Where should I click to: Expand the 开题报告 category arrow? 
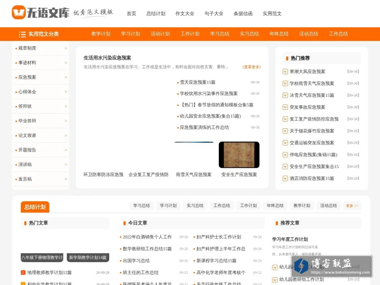tap(66, 150)
